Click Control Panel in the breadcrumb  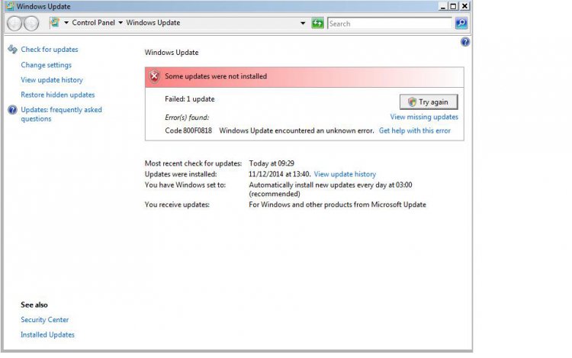pyautogui.click(x=93, y=23)
